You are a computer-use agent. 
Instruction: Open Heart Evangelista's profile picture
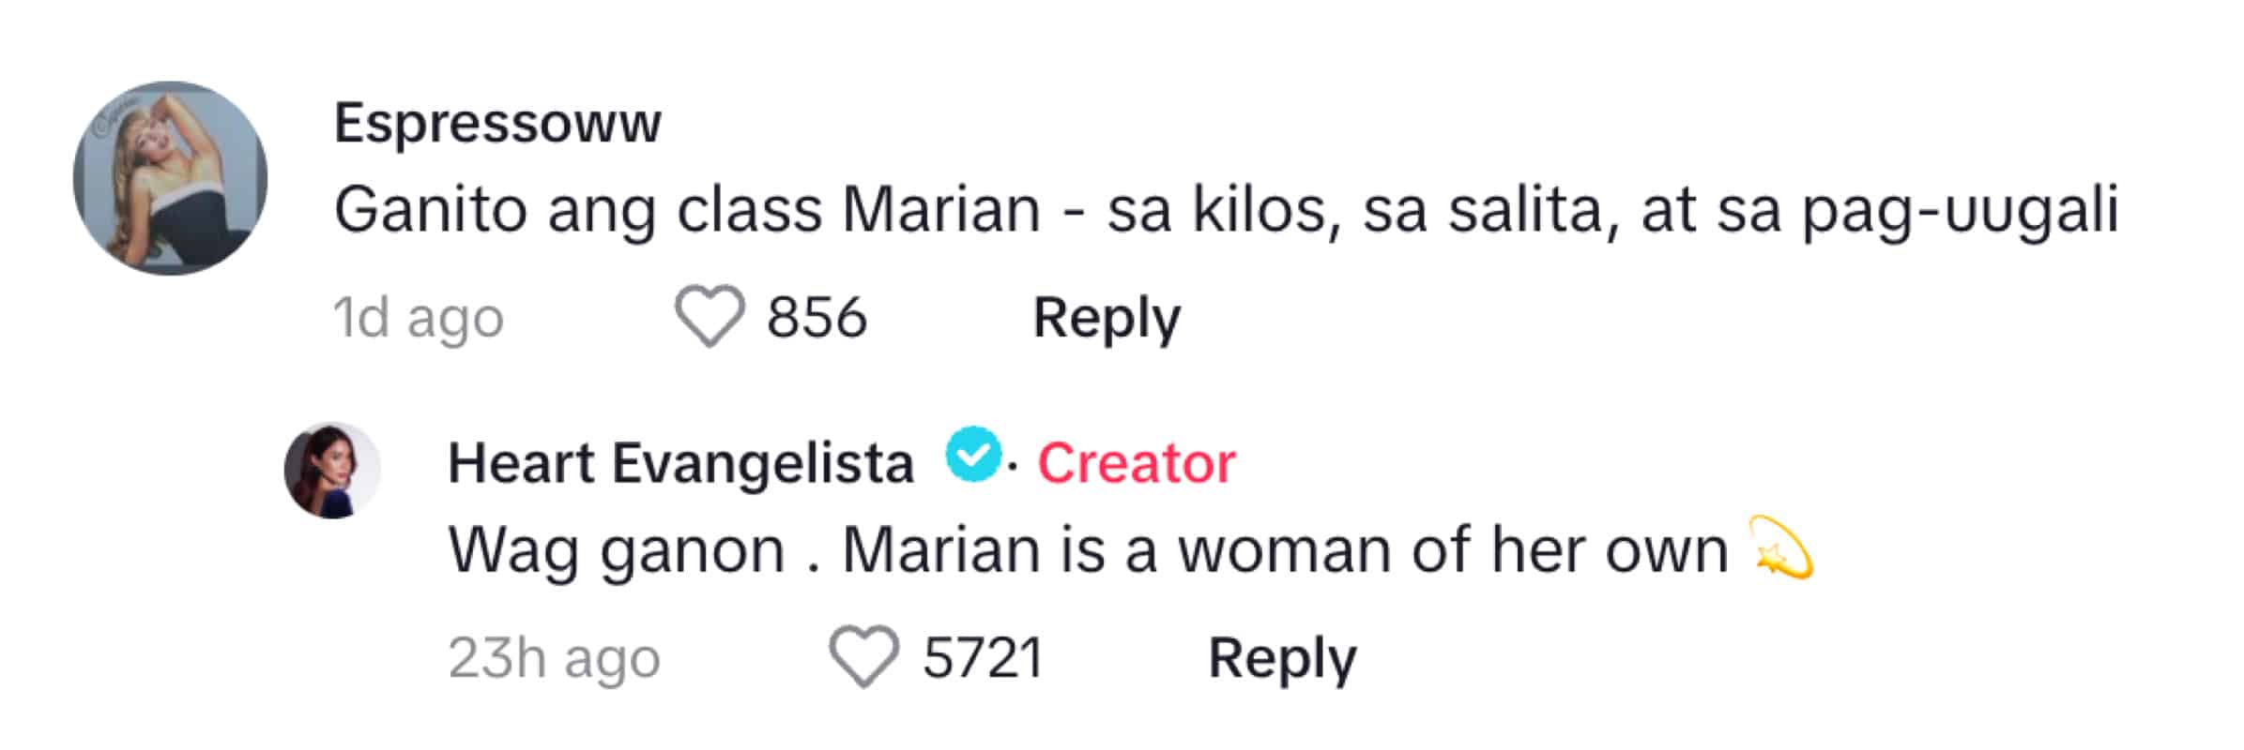(332, 470)
